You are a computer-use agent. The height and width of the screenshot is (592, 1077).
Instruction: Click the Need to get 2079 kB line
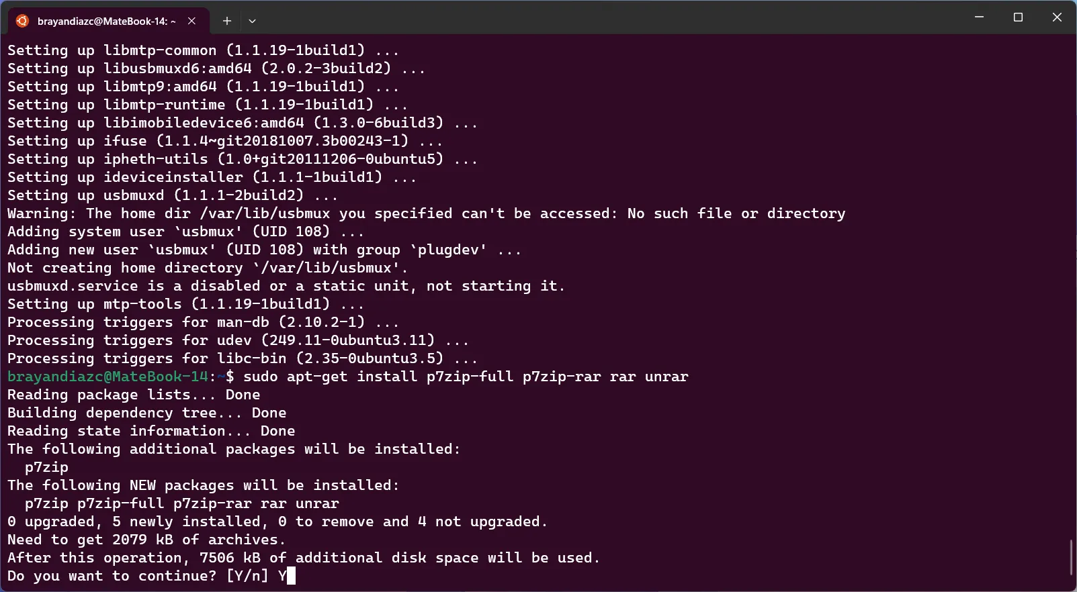[146, 540]
